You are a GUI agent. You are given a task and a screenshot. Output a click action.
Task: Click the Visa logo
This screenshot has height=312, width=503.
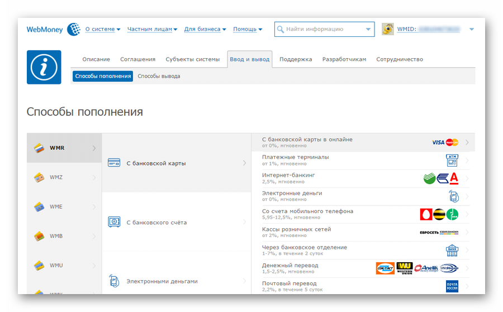(438, 142)
